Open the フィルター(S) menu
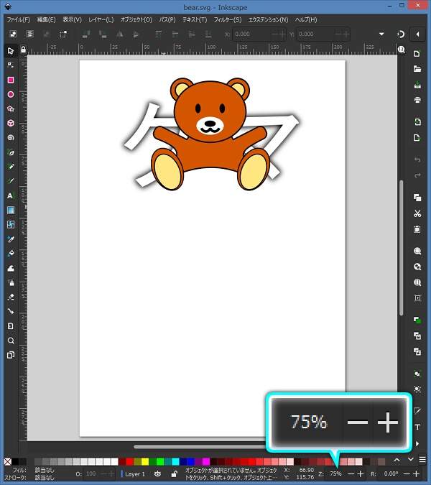Image resolution: width=431 pixels, height=485 pixels. click(228, 19)
